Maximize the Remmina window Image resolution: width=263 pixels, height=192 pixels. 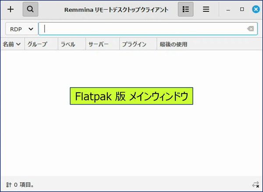click(242, 9)
